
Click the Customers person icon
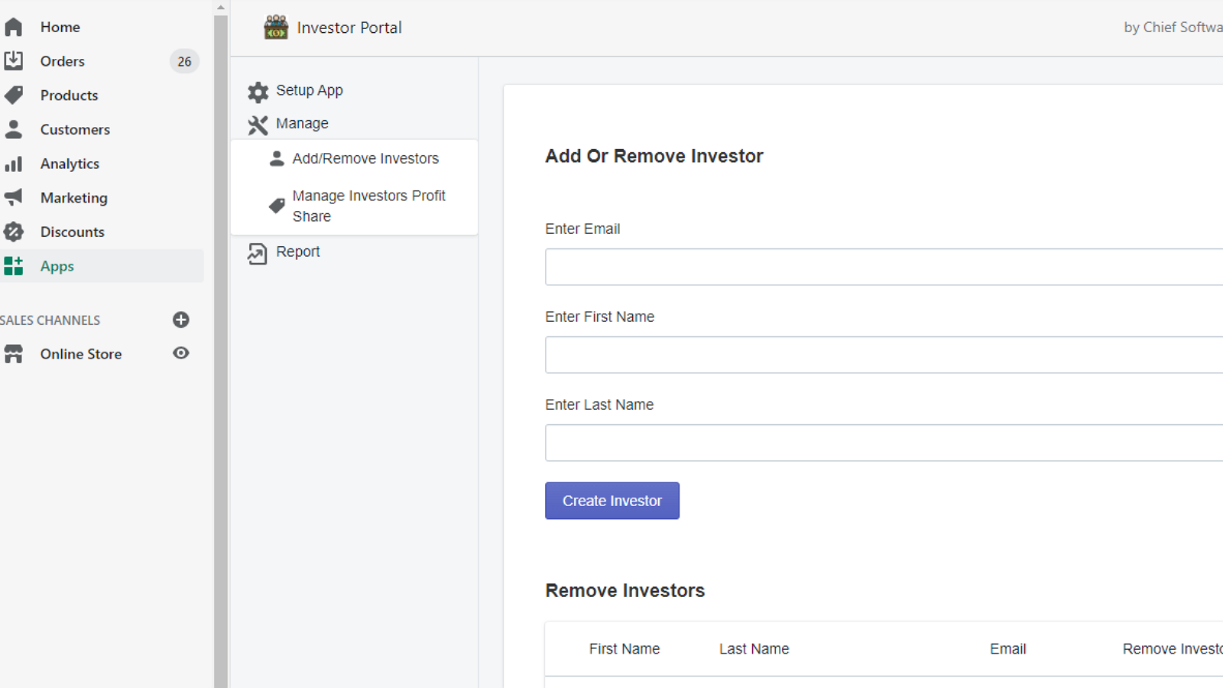click(14, 129)
